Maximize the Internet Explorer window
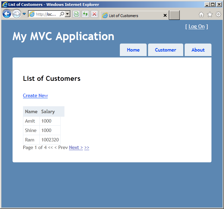The width and height of the screenshot is (224, 209). pyautogui.click(x=213, y=5)
